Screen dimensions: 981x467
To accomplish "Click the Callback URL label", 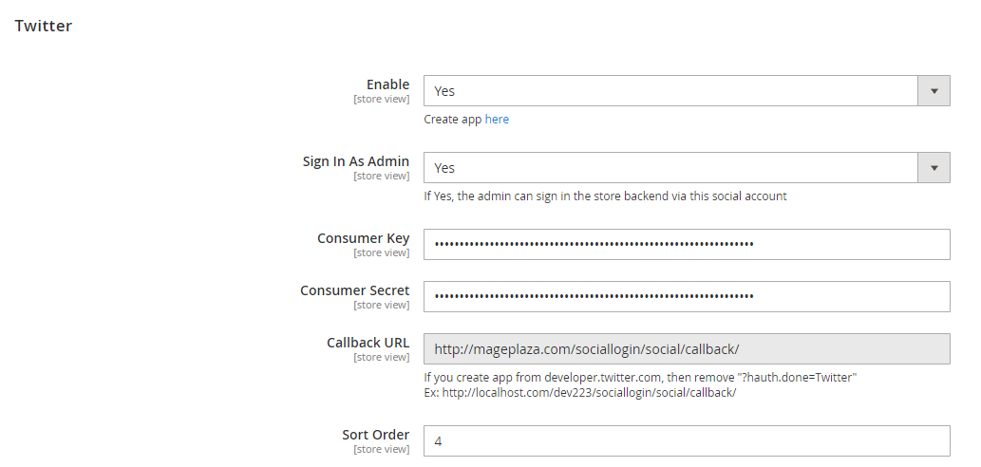I will click(368, 343).
